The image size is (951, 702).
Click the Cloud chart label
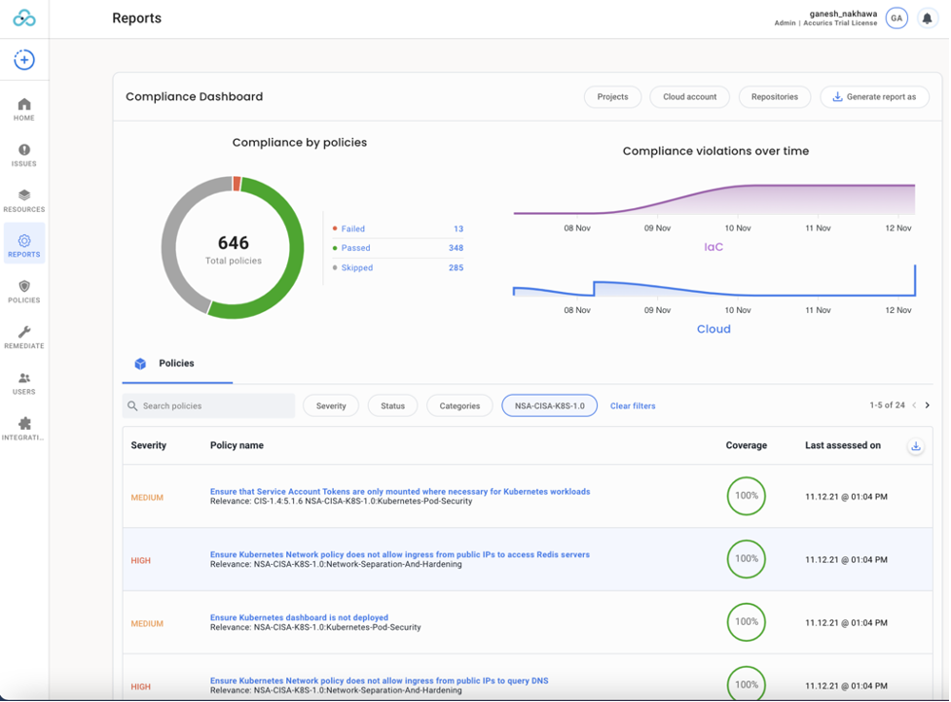(713, 329)
